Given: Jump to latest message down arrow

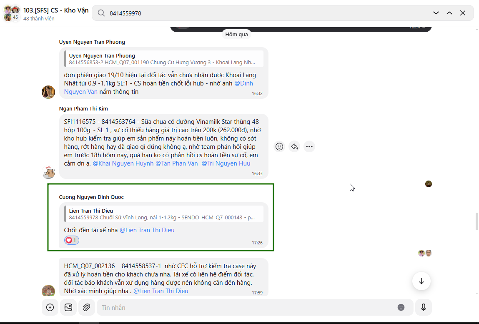Looking at the screenshot, I should (421, 281).
